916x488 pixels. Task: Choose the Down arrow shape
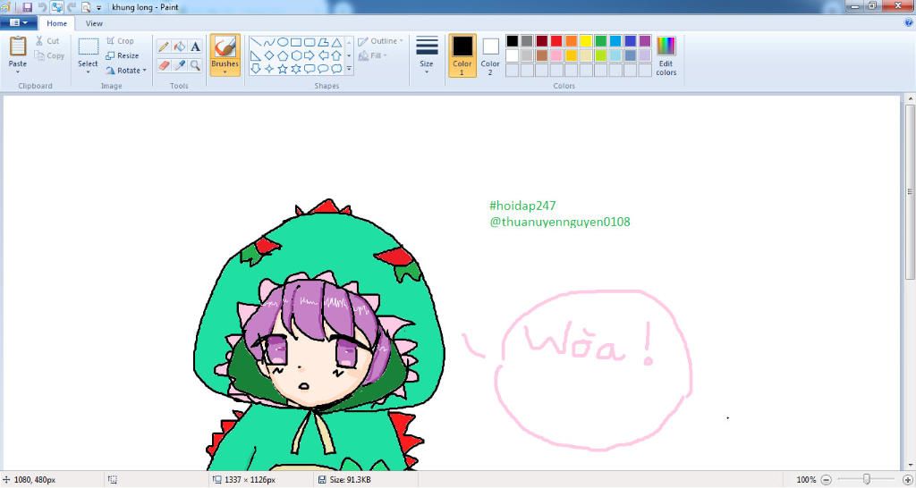255,69
